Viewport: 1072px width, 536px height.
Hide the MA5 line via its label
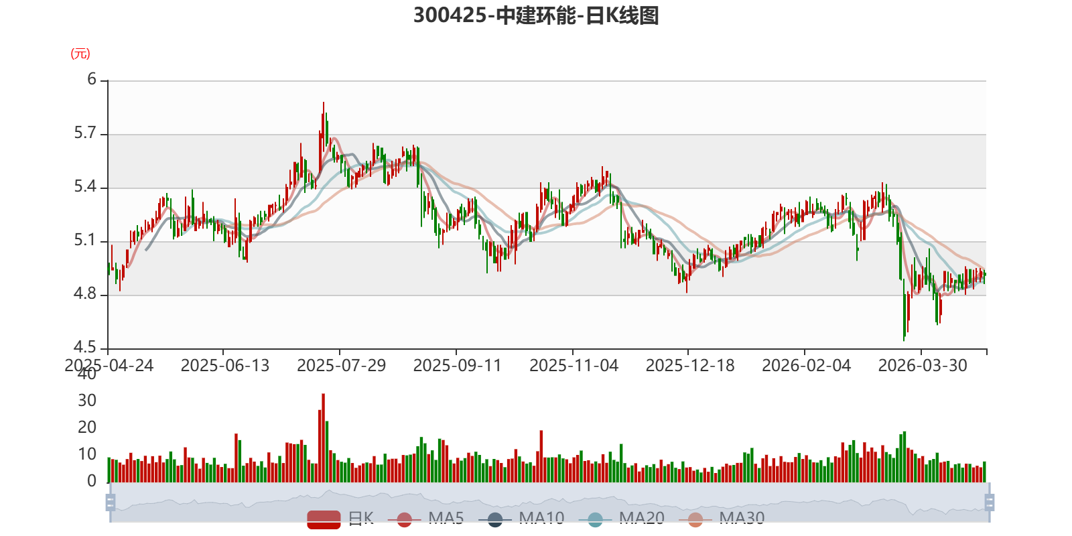pos(446,519)
